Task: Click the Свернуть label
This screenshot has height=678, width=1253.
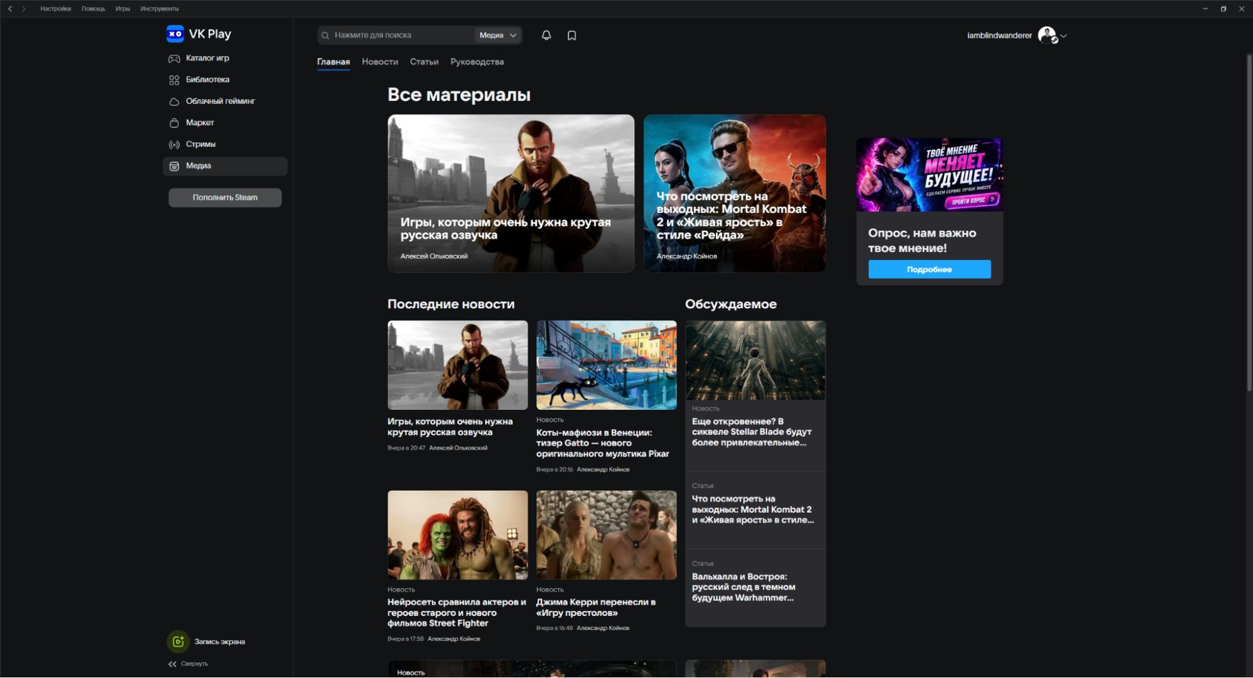Action: tap(194, 664)
